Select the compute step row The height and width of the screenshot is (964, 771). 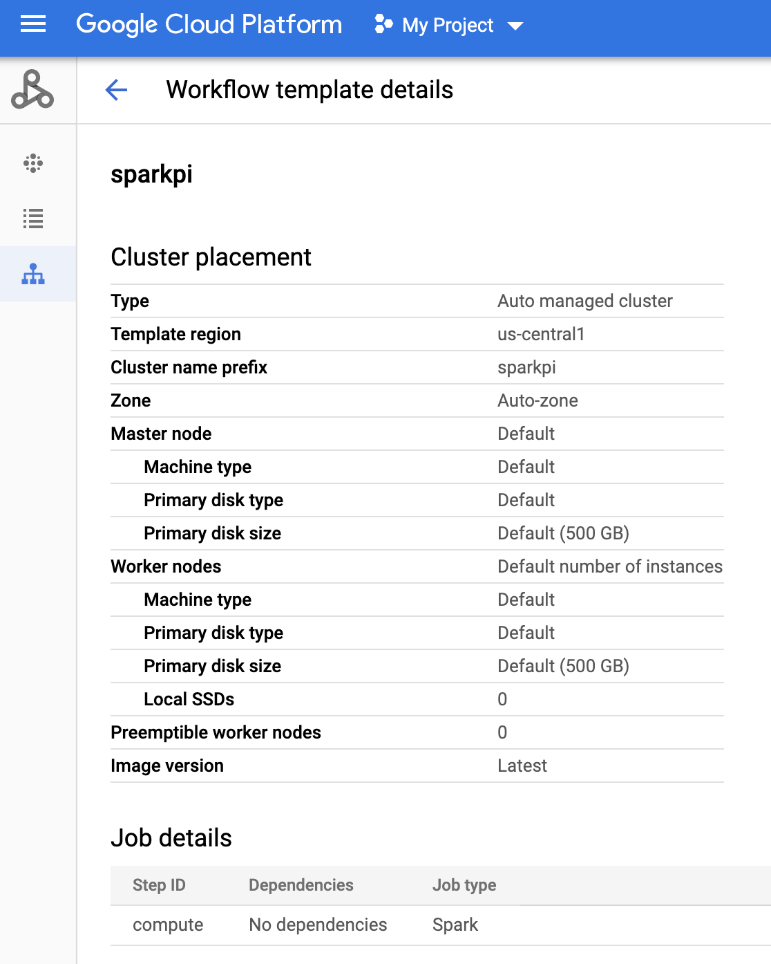168,925
